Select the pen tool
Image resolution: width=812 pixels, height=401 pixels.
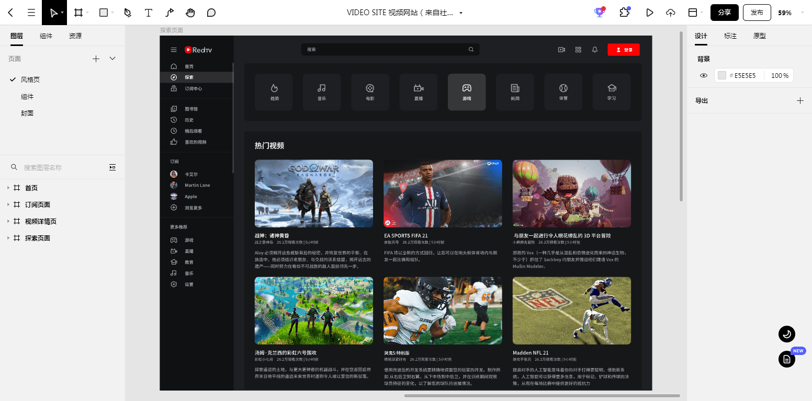point(128,13)
